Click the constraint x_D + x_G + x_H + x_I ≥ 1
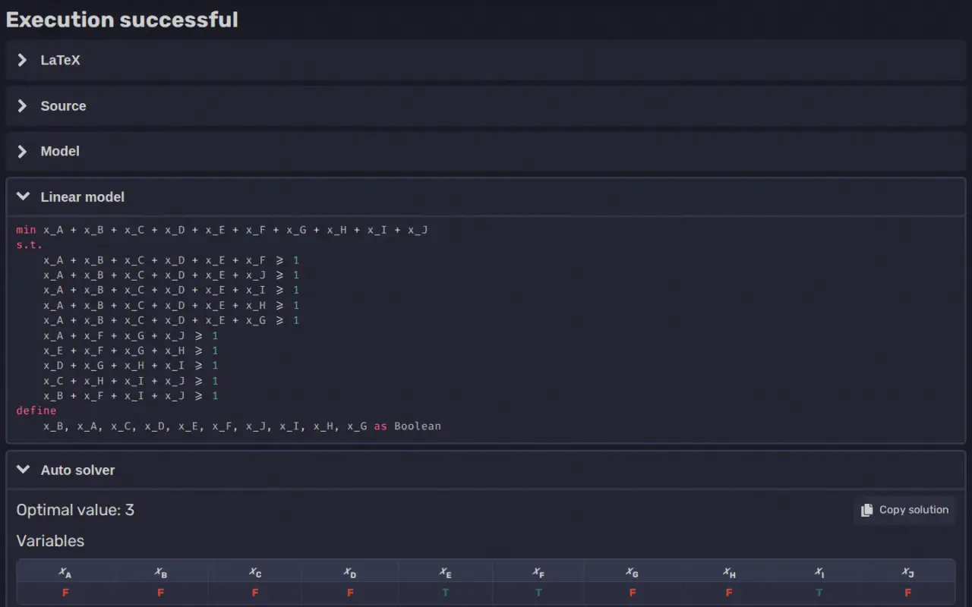Screen dimensions: 972x607 [x=131, y=366]
